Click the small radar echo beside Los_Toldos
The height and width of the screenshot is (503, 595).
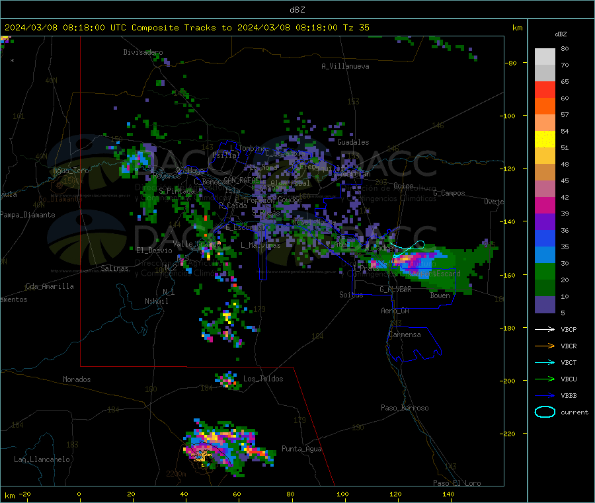click(227, 380)
